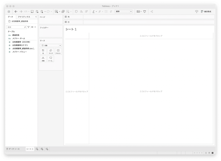Click the Replay animation icon
The width and height of the screenshot is (221, 161).
pyautogui.click(x=26, y=12)
